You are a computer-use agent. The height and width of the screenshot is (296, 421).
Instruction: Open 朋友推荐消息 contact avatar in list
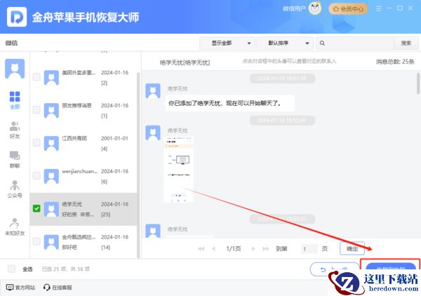[x=51, y=111]
